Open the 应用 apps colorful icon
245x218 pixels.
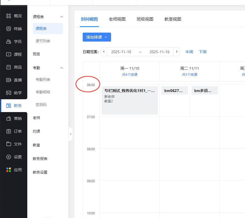[x=9, y=170]
